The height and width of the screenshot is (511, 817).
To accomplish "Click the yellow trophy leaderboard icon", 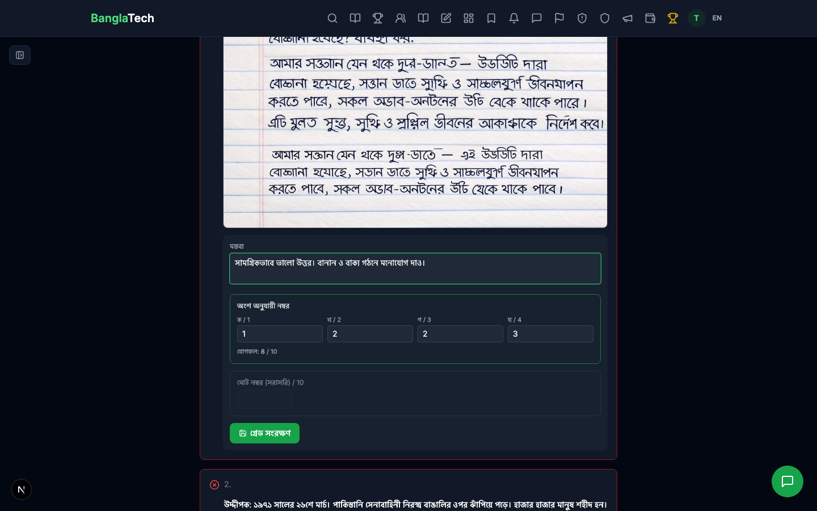I will (673, 18).
